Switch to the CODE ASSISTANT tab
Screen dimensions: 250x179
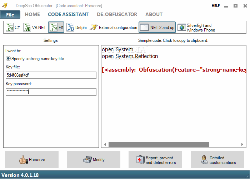pos(68,14)
